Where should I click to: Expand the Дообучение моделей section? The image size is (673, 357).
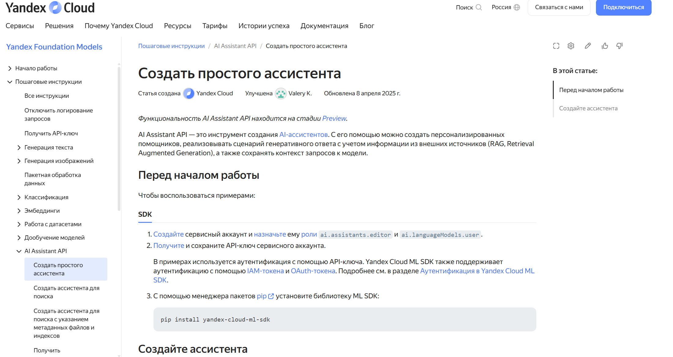point(19,238)
